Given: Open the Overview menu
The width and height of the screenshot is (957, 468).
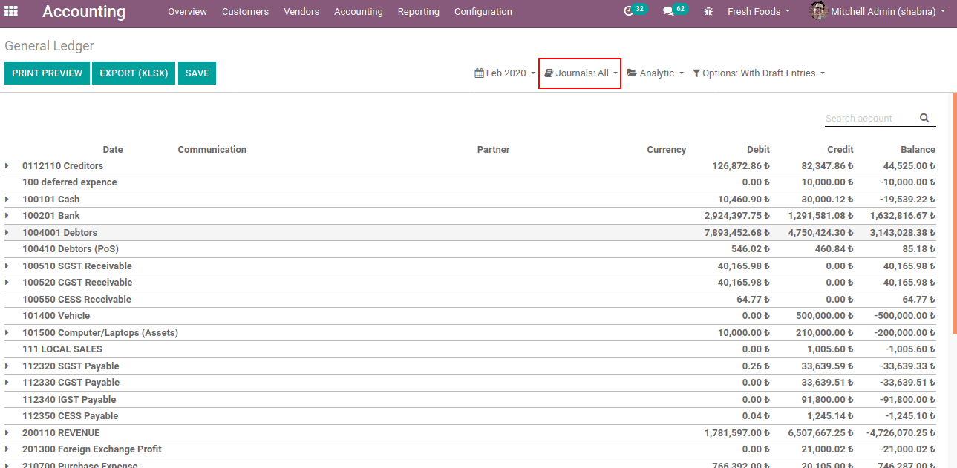Looking at the screenshot, I should point(187,11).
